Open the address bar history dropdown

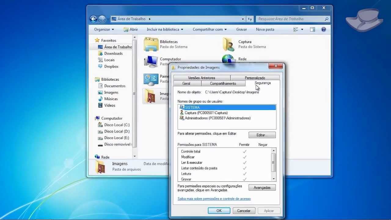(243, 19)
